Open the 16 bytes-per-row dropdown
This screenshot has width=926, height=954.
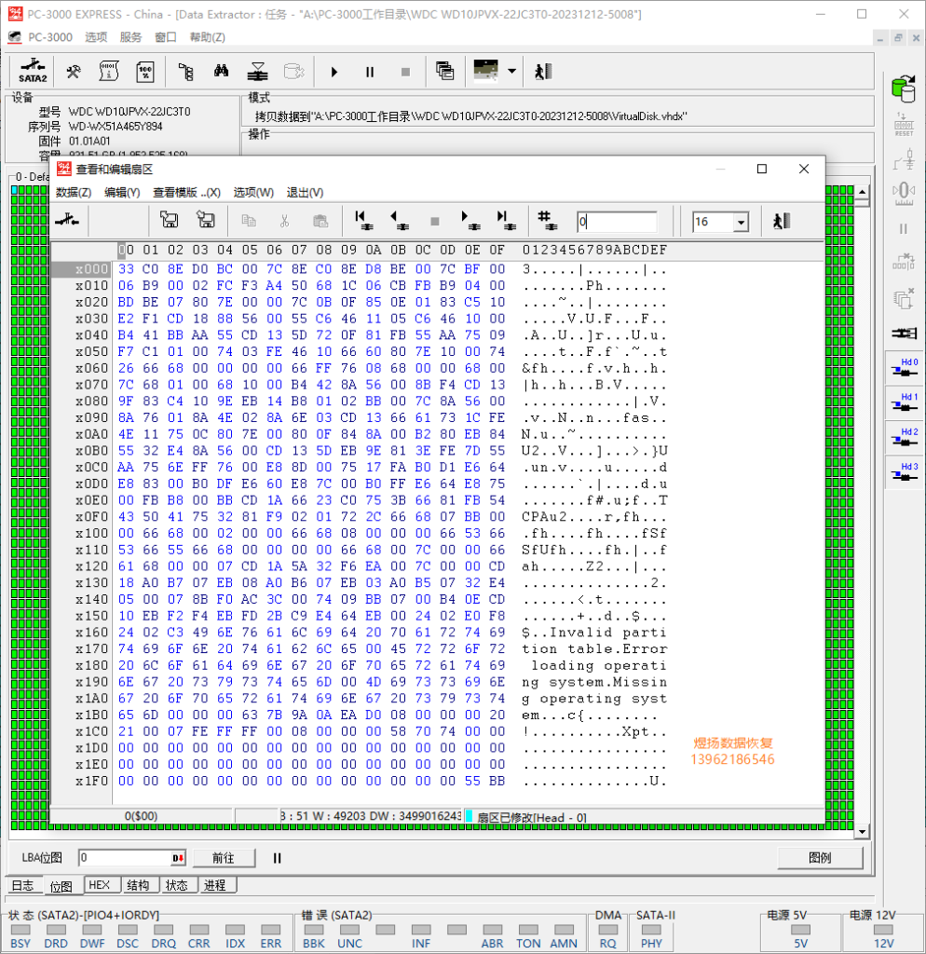(x=741, y=222)
